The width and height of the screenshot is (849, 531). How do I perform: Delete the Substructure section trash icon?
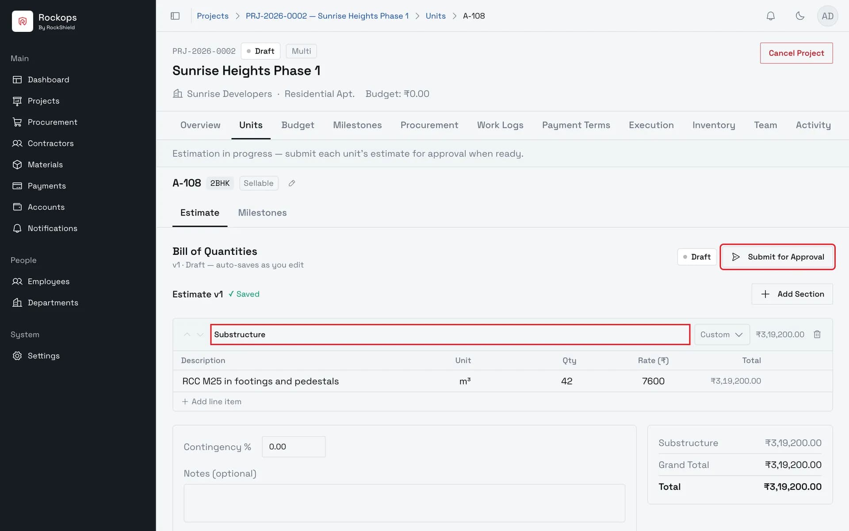[x=817, y=335]
